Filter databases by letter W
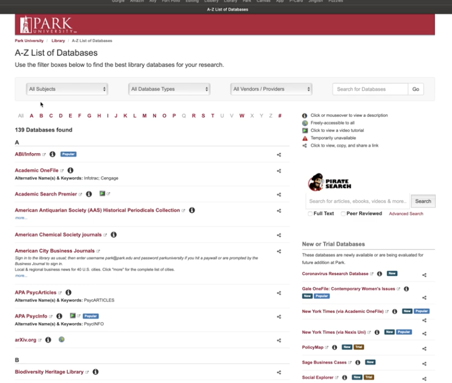 coord(242,116)
